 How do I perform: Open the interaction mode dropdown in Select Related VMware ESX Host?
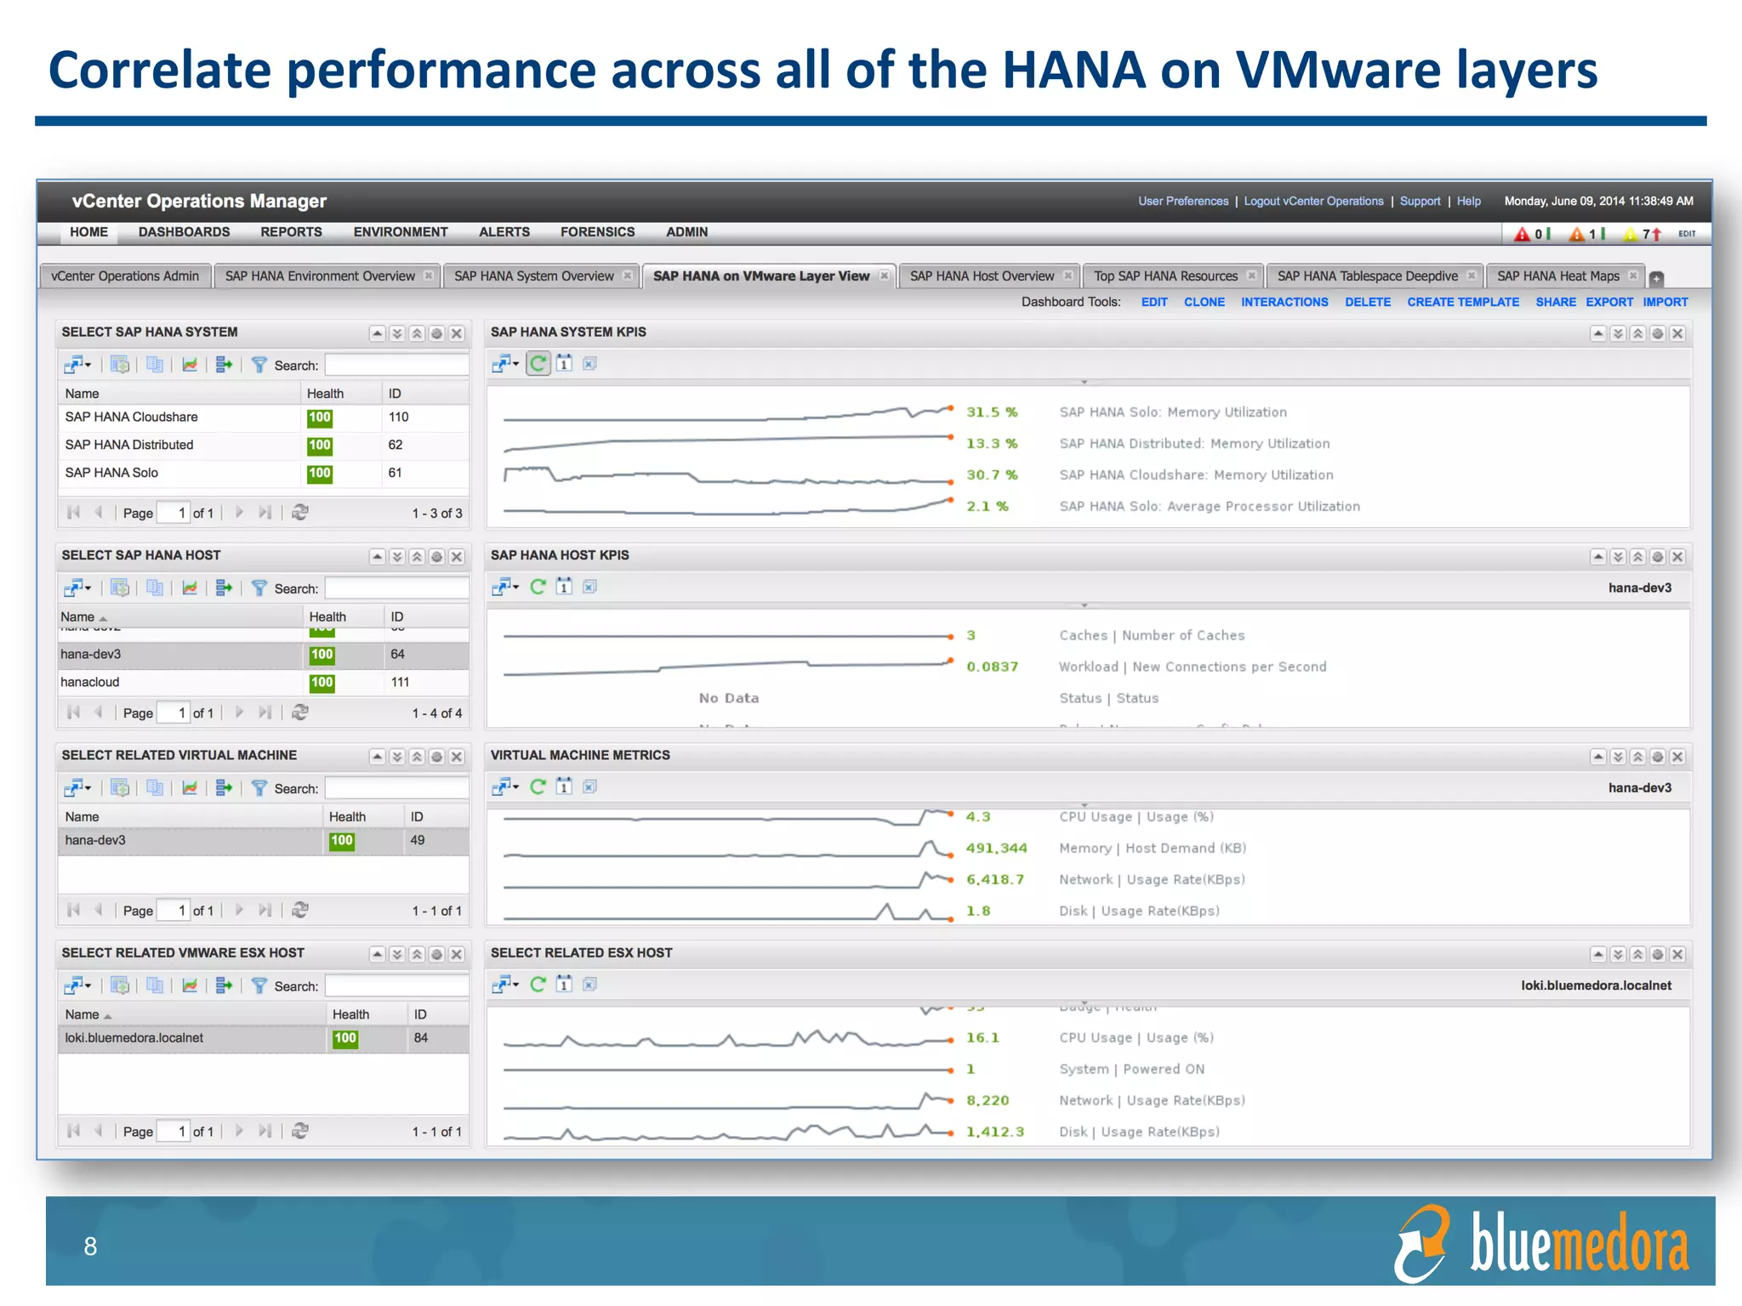(77, 985)
